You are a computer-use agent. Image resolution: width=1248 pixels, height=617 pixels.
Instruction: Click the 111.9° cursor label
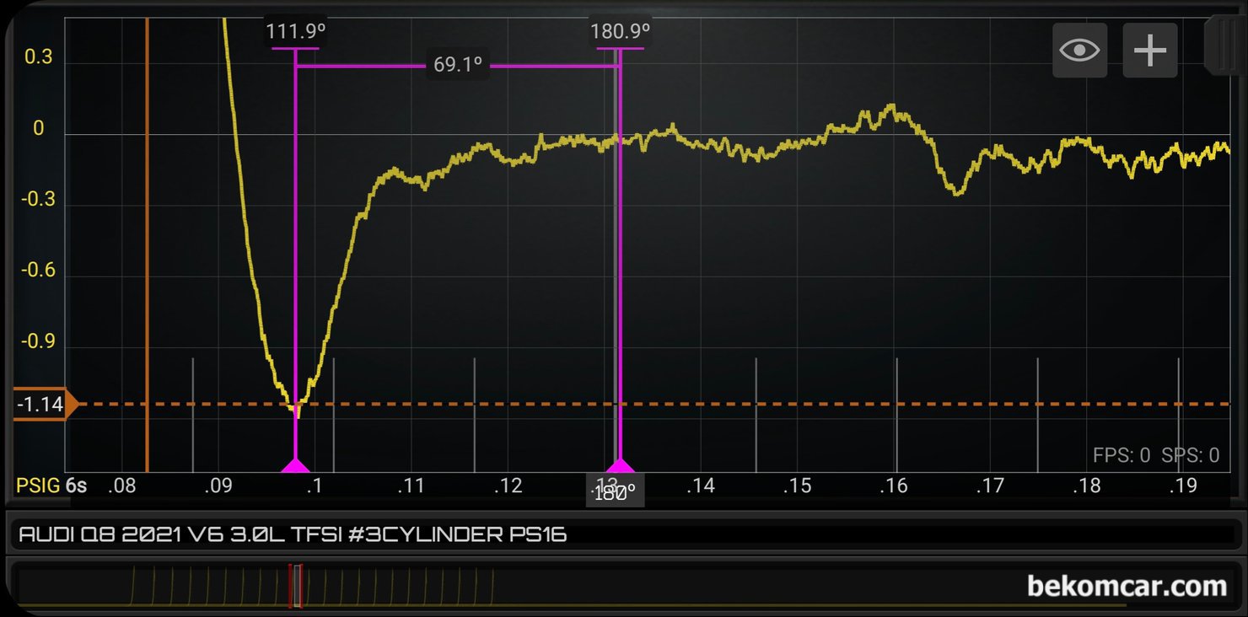tap(296, 32)
